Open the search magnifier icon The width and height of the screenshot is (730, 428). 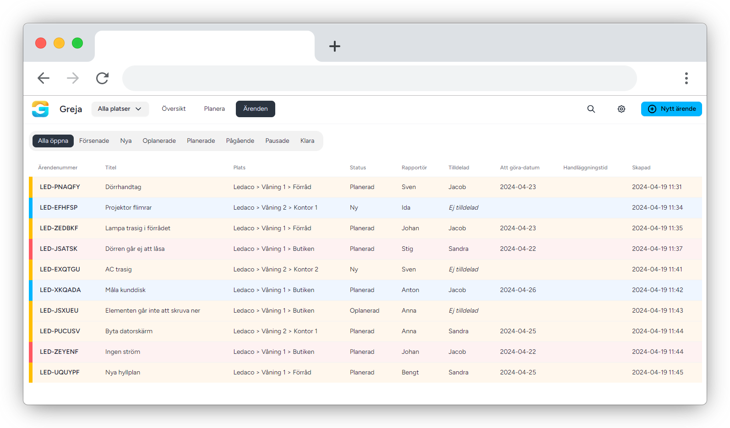591,109
